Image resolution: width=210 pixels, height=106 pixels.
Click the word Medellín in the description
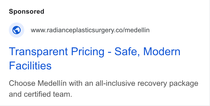(52, 83)
